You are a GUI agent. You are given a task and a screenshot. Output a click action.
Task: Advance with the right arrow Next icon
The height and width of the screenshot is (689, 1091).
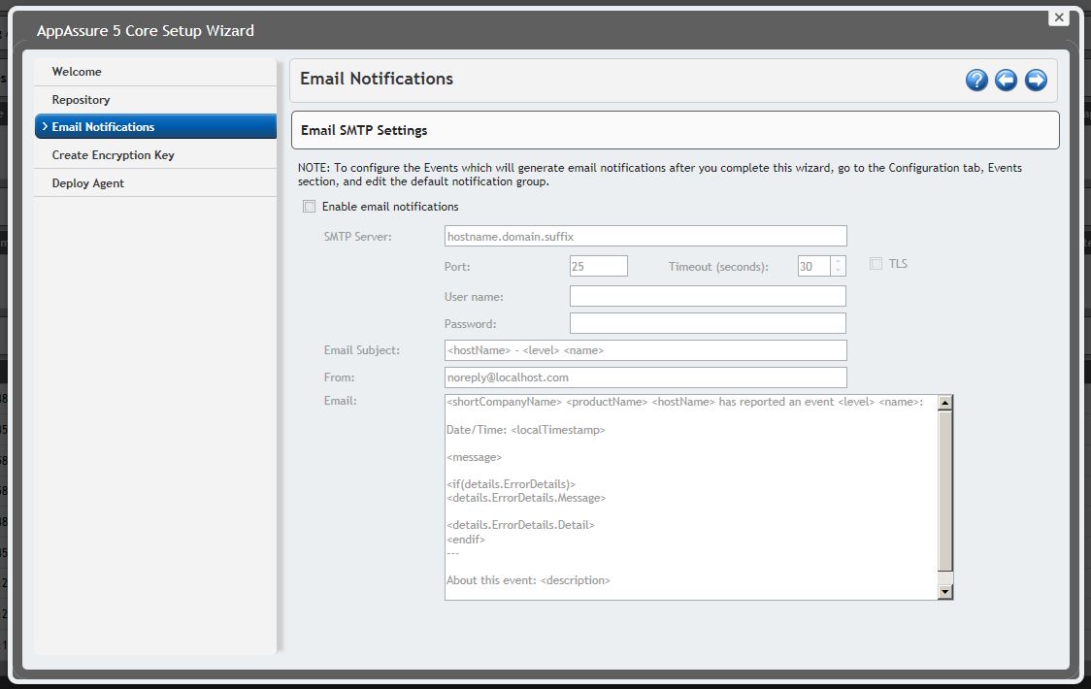(1036, 81)
